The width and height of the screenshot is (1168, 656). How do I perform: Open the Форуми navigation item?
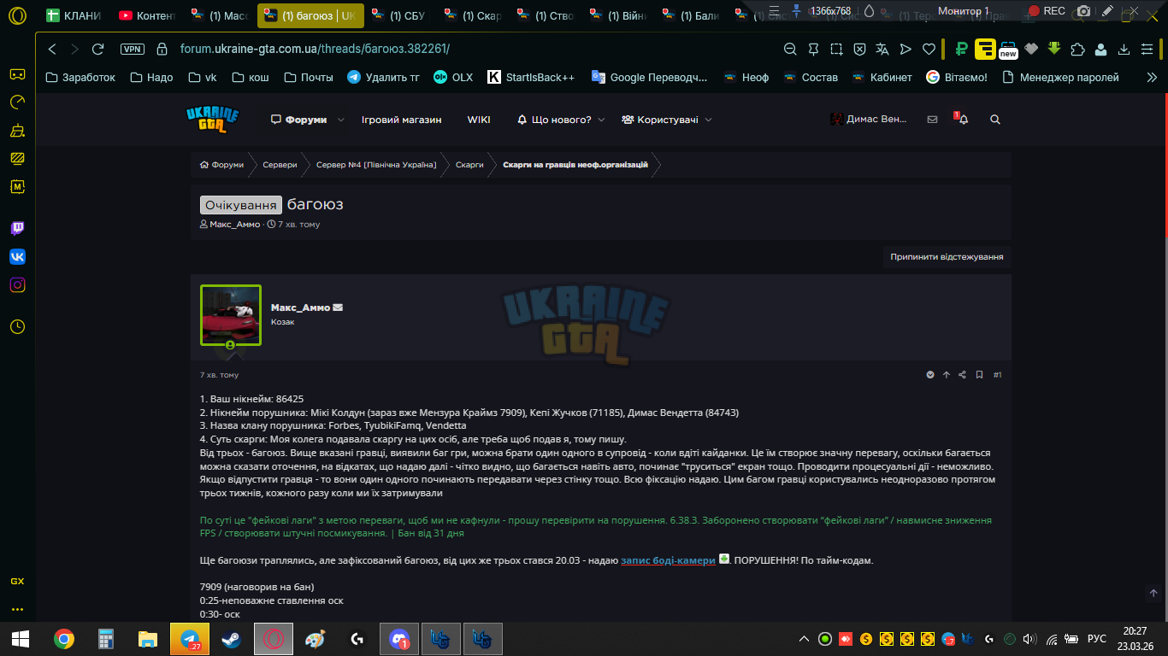[298, 120]
